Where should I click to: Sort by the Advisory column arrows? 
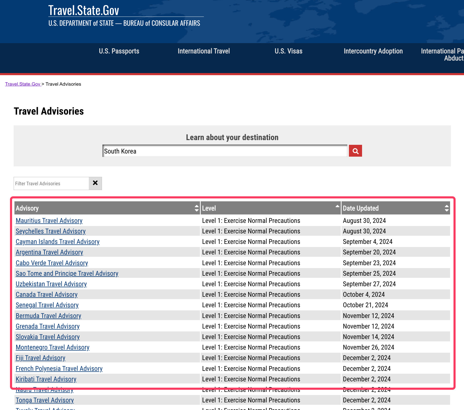coord(197,208)
